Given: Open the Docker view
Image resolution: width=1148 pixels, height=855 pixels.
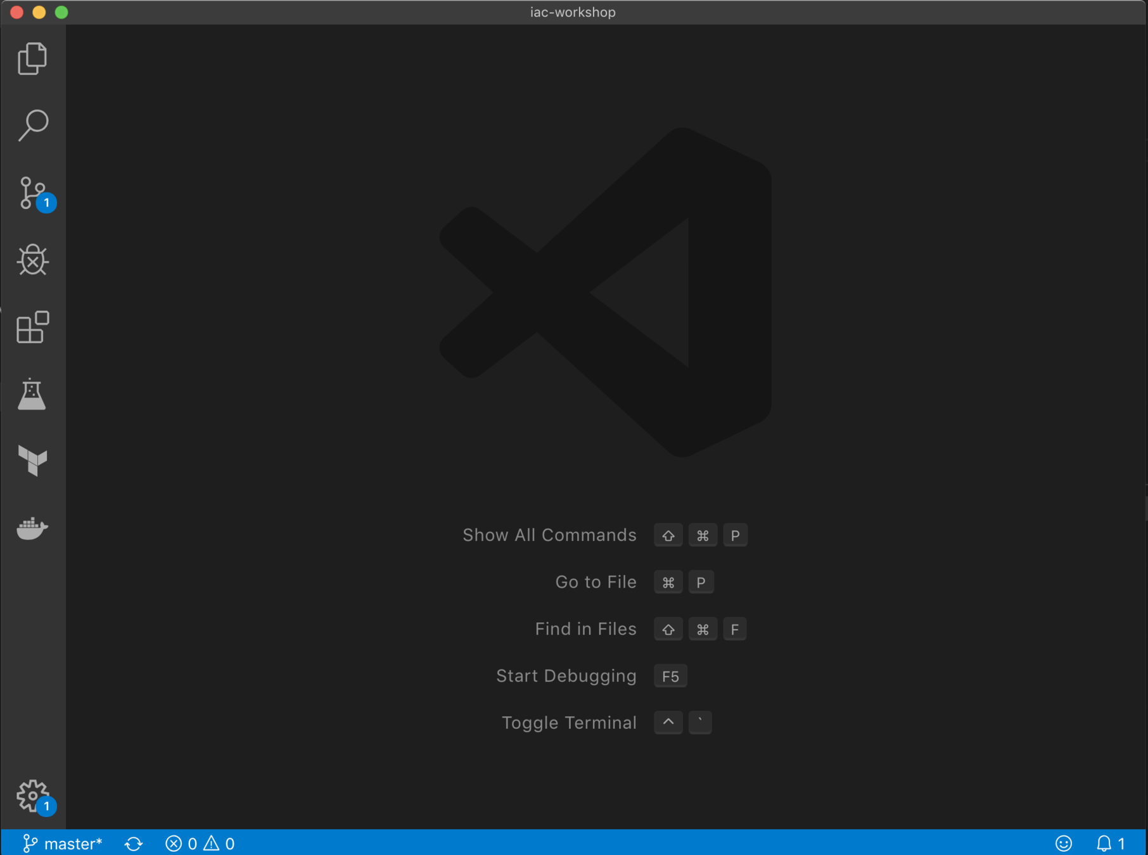Looking at the screenshot, I should click(33, 528).
